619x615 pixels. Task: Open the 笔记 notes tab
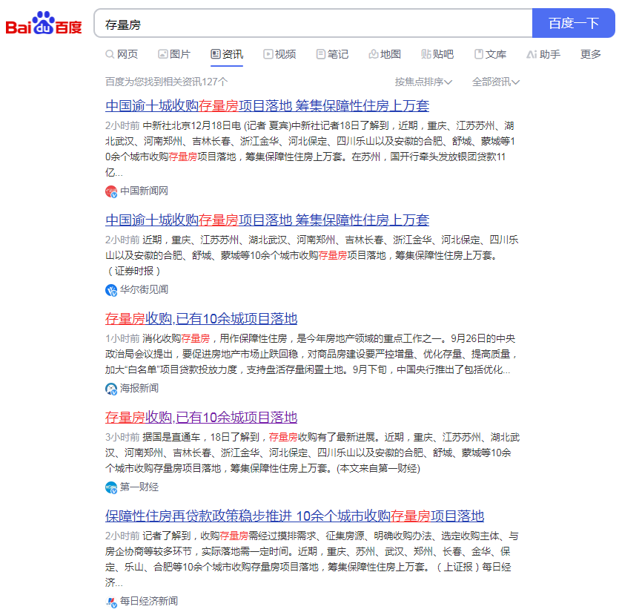(332, 54)
